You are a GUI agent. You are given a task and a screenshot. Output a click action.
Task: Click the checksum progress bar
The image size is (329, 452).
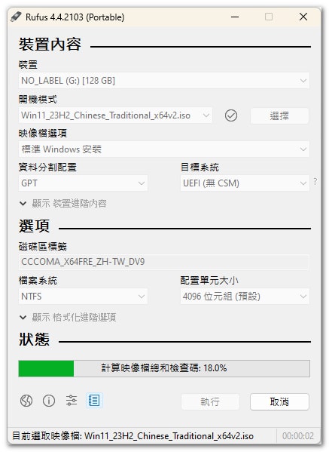[x=164, y=368]
